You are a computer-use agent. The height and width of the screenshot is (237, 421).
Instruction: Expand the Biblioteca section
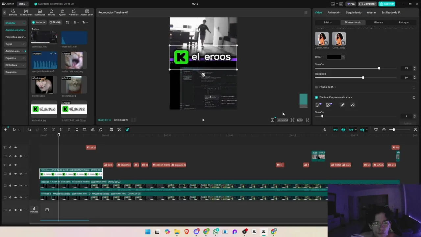point(15,65)
